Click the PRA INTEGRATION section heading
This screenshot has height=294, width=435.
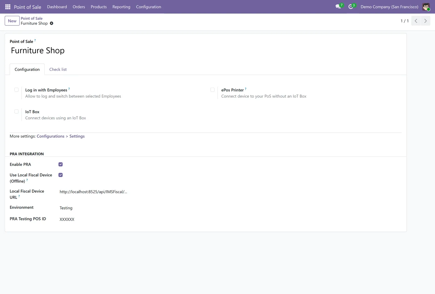[x=27, y=154]
